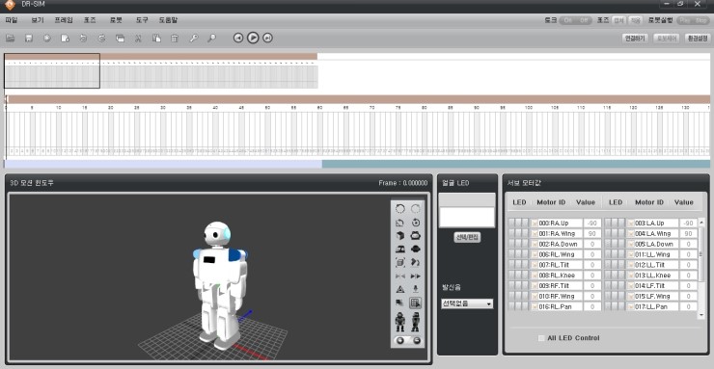
Task: Click the 연결하기 connect button
Action: pos(635,39)
